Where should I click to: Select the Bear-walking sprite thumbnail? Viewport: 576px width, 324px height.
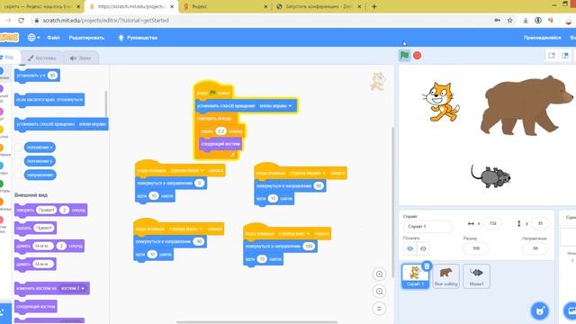tap(445, 276)
